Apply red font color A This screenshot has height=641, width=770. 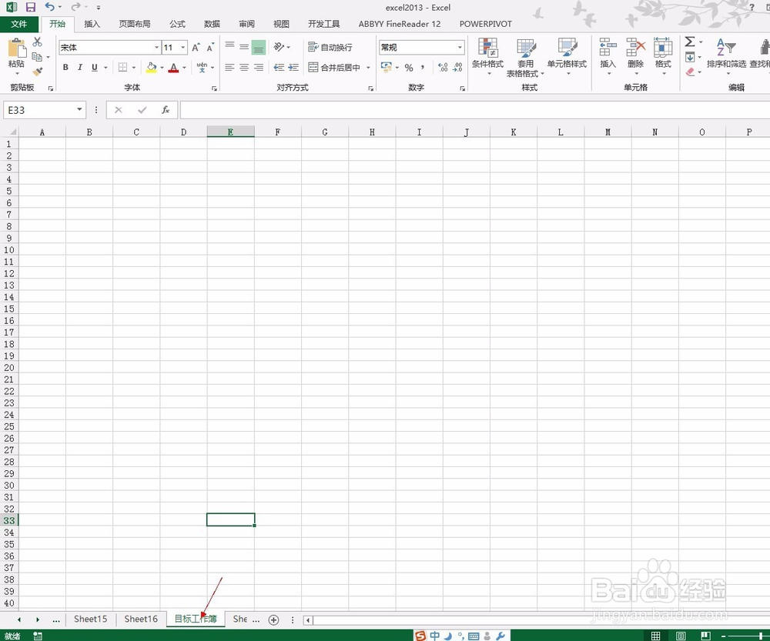173,68
